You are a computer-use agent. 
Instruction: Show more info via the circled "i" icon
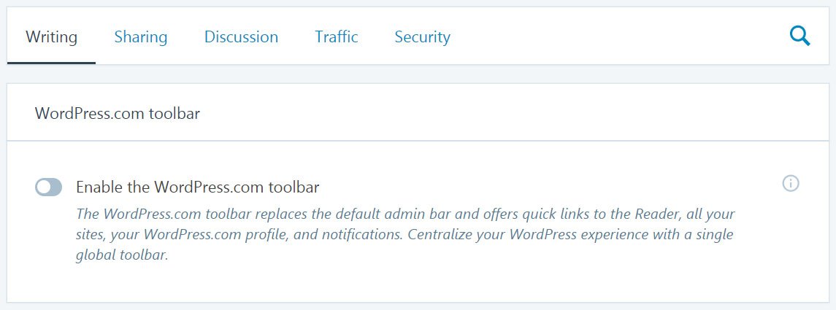791,184
